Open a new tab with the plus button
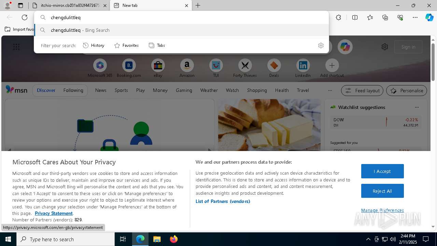437x246 pixels. [198, 5]
